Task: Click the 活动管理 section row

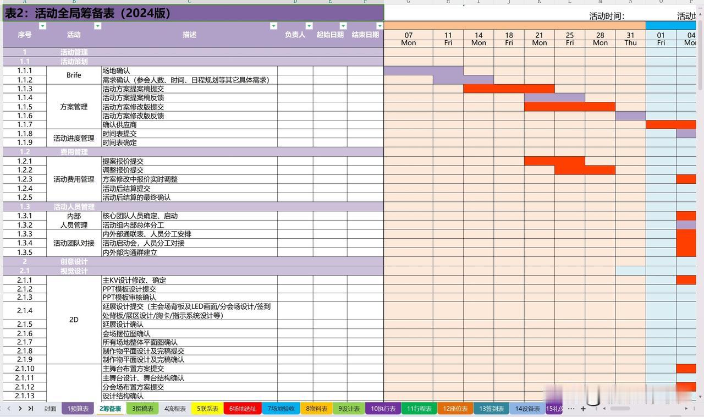Action: pos(193,52)
